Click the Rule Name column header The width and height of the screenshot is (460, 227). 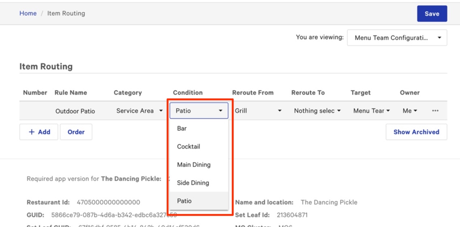[71, 92]
